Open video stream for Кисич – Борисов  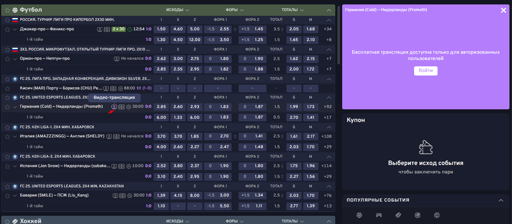[x=106, y=88]
